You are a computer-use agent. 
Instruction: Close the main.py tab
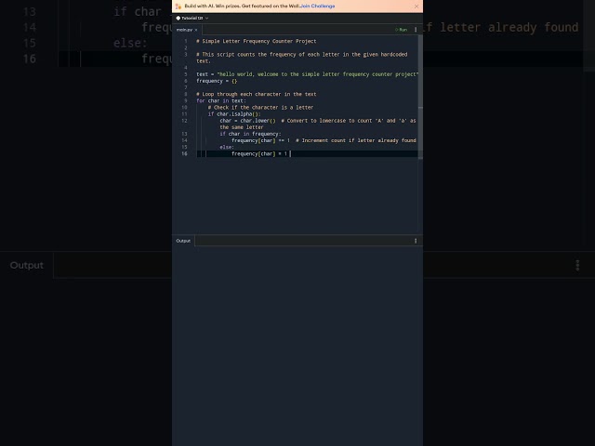(196, 30)
